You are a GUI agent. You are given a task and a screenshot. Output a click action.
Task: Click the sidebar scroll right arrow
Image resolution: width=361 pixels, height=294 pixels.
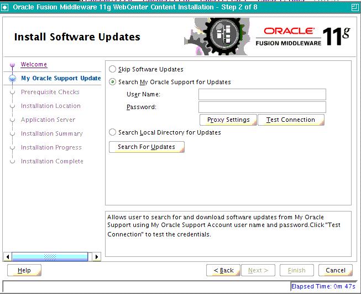pos(97,257)
